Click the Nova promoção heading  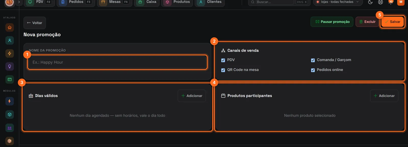pyautogui.click(x=42, y=35)
